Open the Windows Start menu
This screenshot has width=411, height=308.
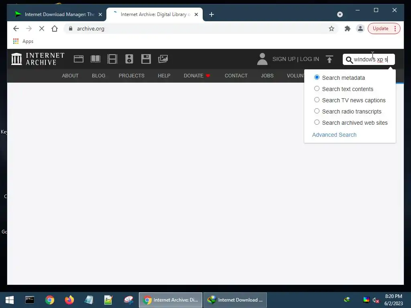10,300
